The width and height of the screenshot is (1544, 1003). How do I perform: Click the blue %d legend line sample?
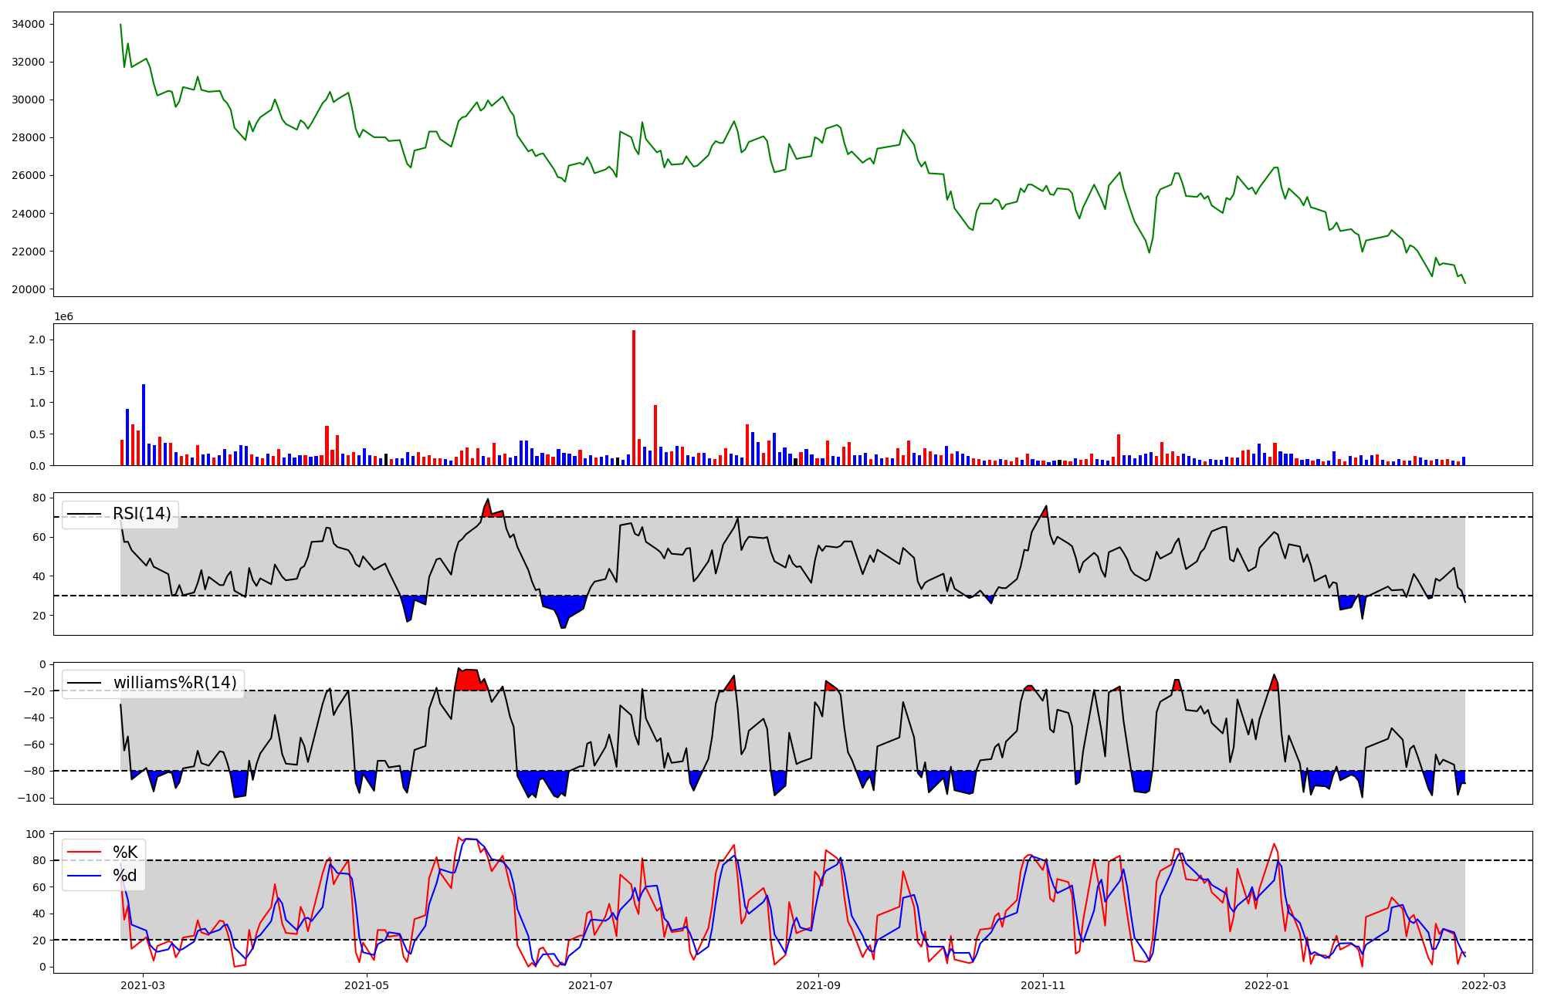pyautogui.click(x=84, y=876)
